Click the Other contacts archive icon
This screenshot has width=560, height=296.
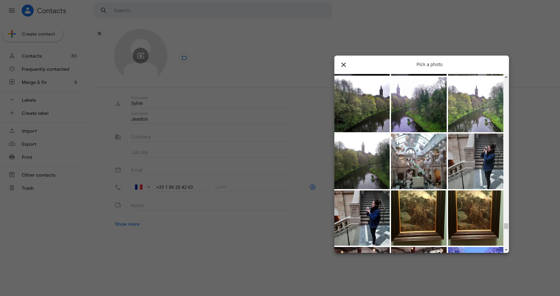[x=12, y=175]
